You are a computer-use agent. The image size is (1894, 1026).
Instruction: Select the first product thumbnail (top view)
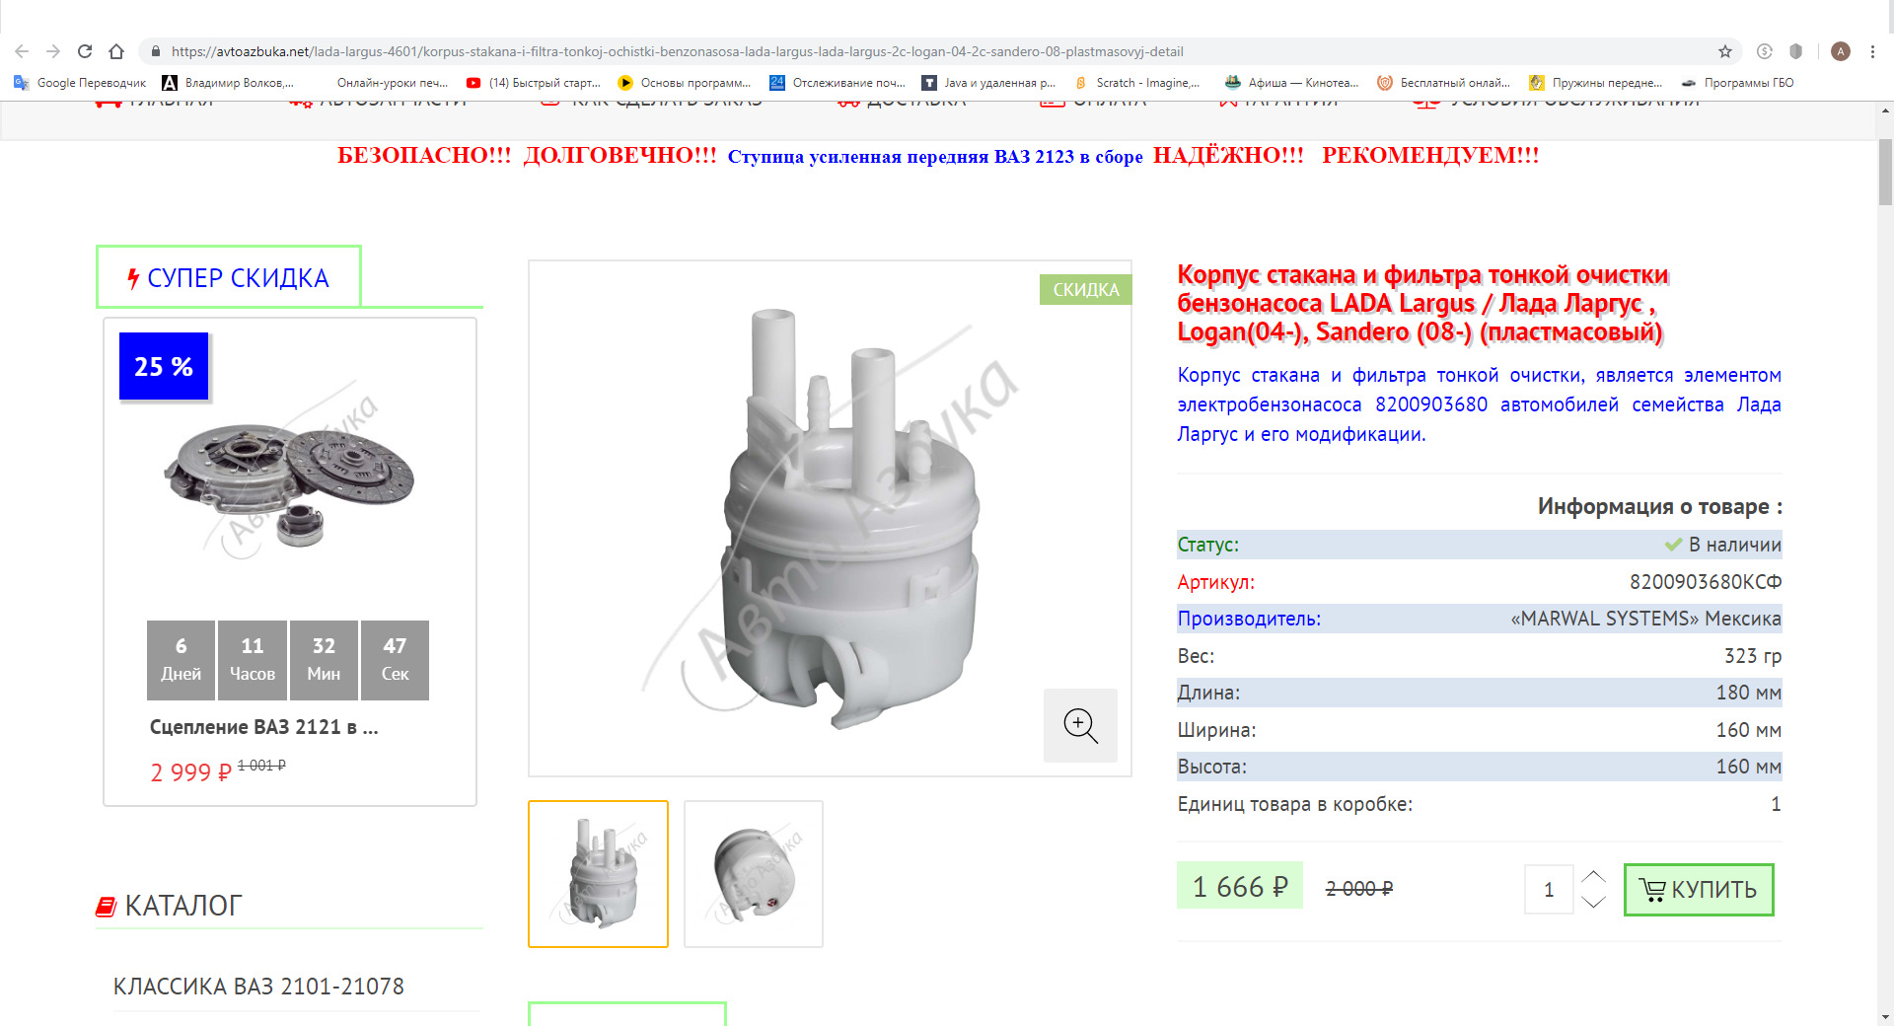pos(598,874)
